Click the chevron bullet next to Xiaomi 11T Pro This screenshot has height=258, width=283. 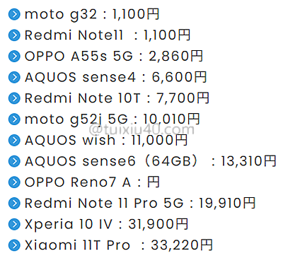pyautogui.click(x=14, y=245)
